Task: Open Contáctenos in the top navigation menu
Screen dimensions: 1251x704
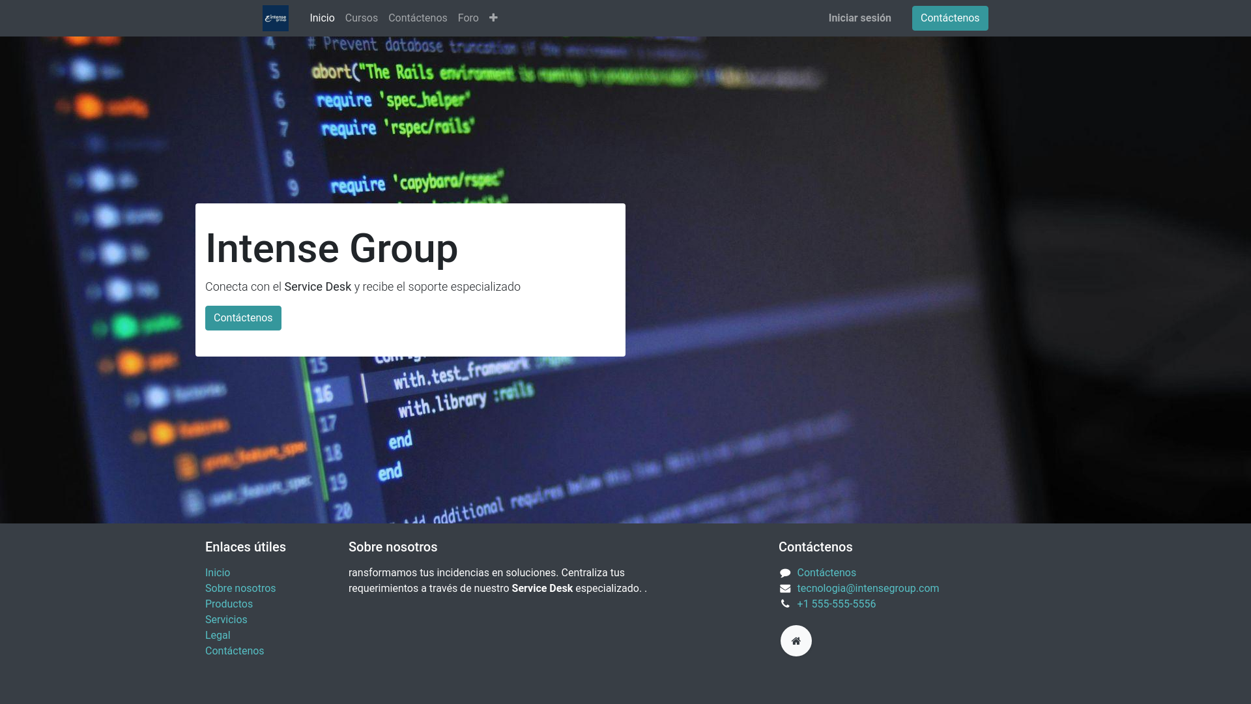Action: coord(418,18)
